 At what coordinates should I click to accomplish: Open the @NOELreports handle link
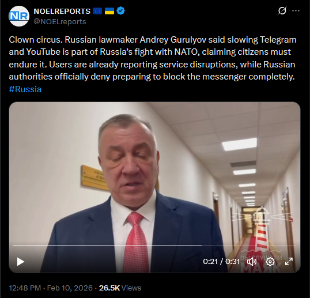60,21
